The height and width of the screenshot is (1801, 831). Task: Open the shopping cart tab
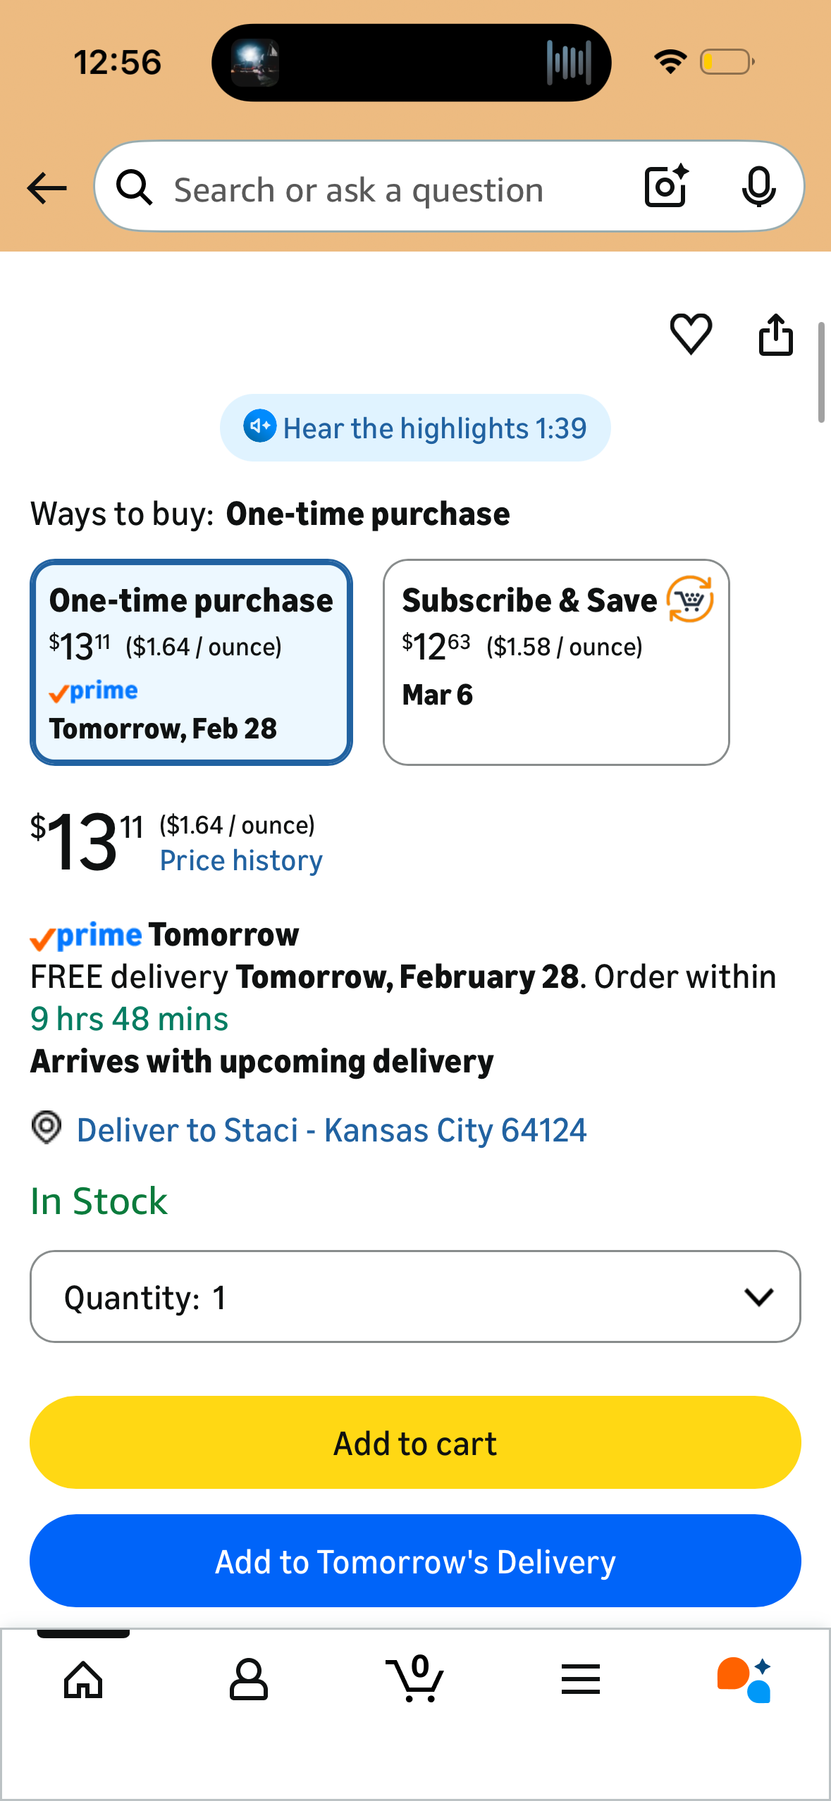click(415, 1678)
